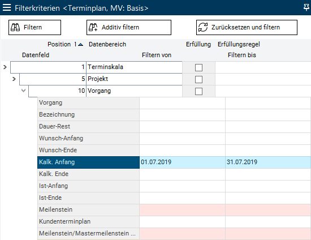Click the pin icon in title bar
The image size is (311, 240).
(x=306, y=7)
